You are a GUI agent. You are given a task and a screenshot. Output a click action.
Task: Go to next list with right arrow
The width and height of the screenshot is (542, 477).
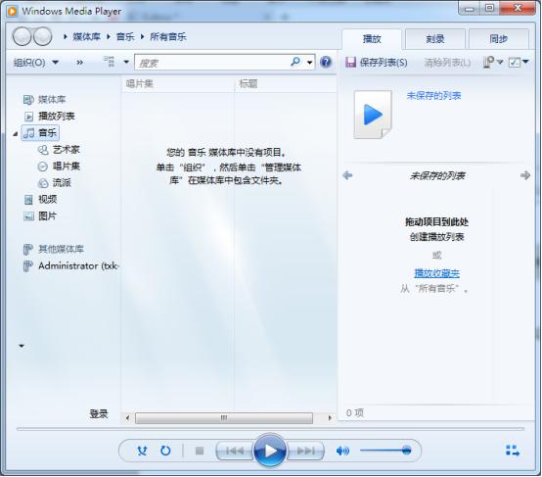pyautogui.click(x=525, y=175)
